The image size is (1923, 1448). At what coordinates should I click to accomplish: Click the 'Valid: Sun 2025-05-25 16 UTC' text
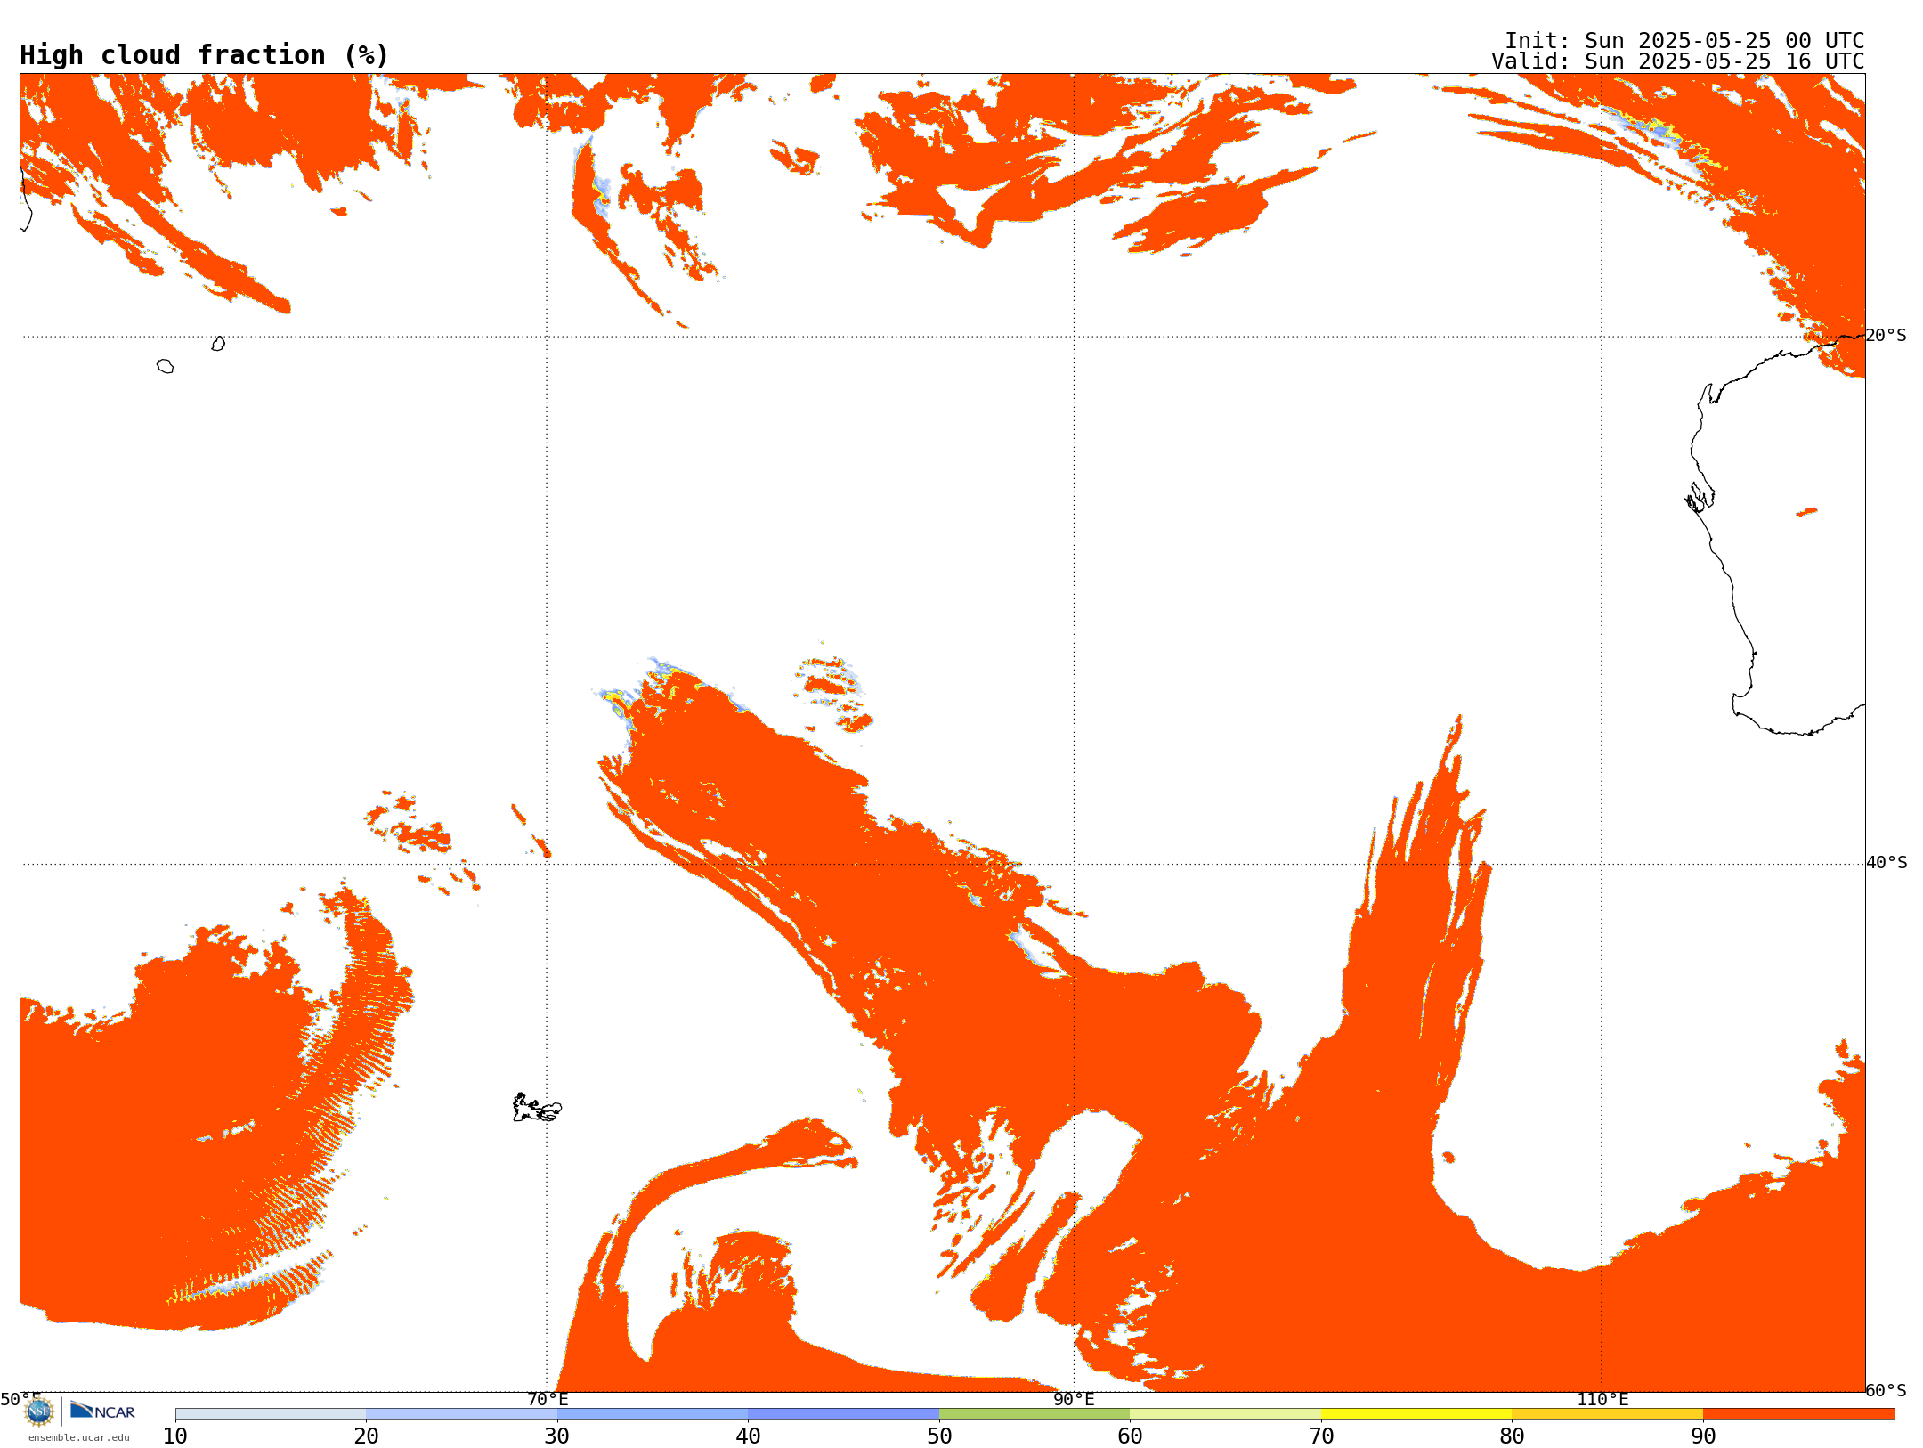pyautogui.click(x=1678, y=61)
